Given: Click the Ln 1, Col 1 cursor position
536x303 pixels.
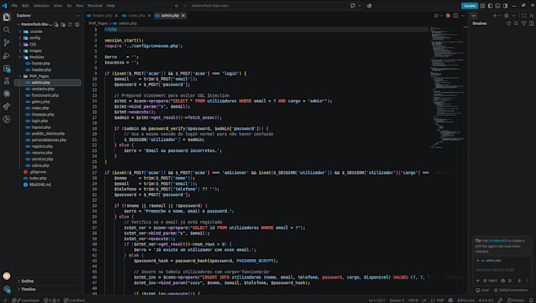Looking at the screenshot, I should coord(377,301).
